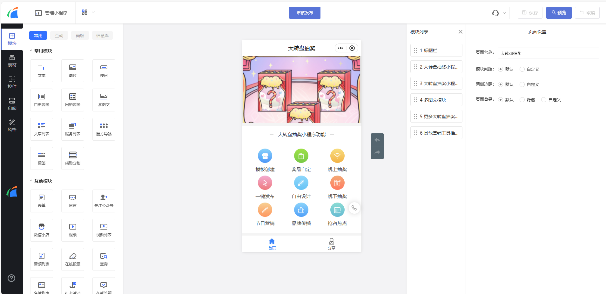Click the redo arrow beside the preview
The width and height of the screenshot is (606, 294).
tap(377, 152)
